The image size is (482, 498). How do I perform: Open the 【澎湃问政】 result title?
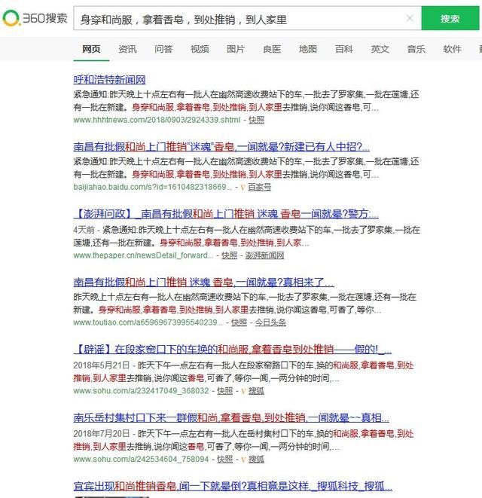pyautogui.click(x=226, y=214)
